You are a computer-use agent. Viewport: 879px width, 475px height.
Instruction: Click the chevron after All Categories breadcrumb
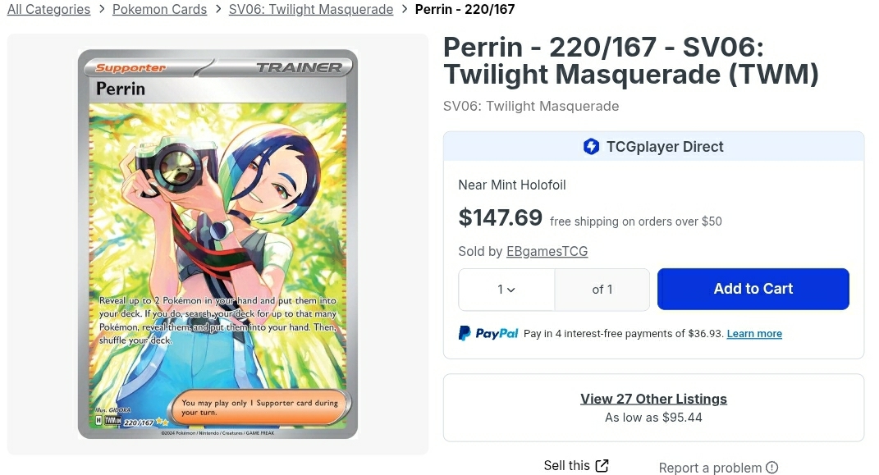coord(102,10)
